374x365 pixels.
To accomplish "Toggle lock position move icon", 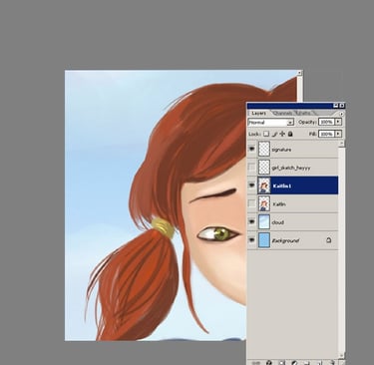I will [282, 134].
